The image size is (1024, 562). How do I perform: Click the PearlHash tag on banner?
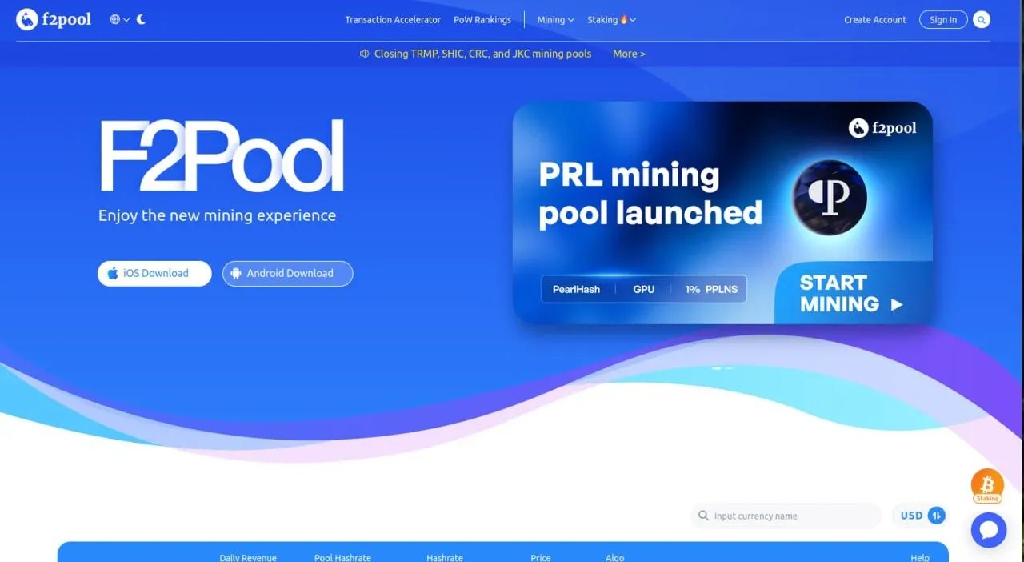tap(576, 289)
